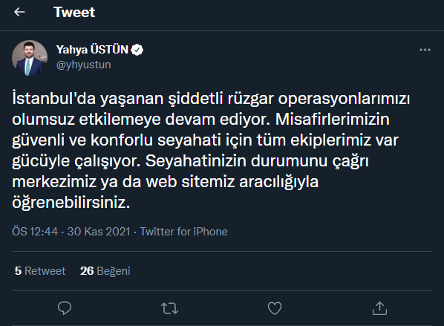Screen dimensions: 444x326
Task: Click the word öğrenebilirsiniz in the tweet
Action: click(x=71, y=203)
